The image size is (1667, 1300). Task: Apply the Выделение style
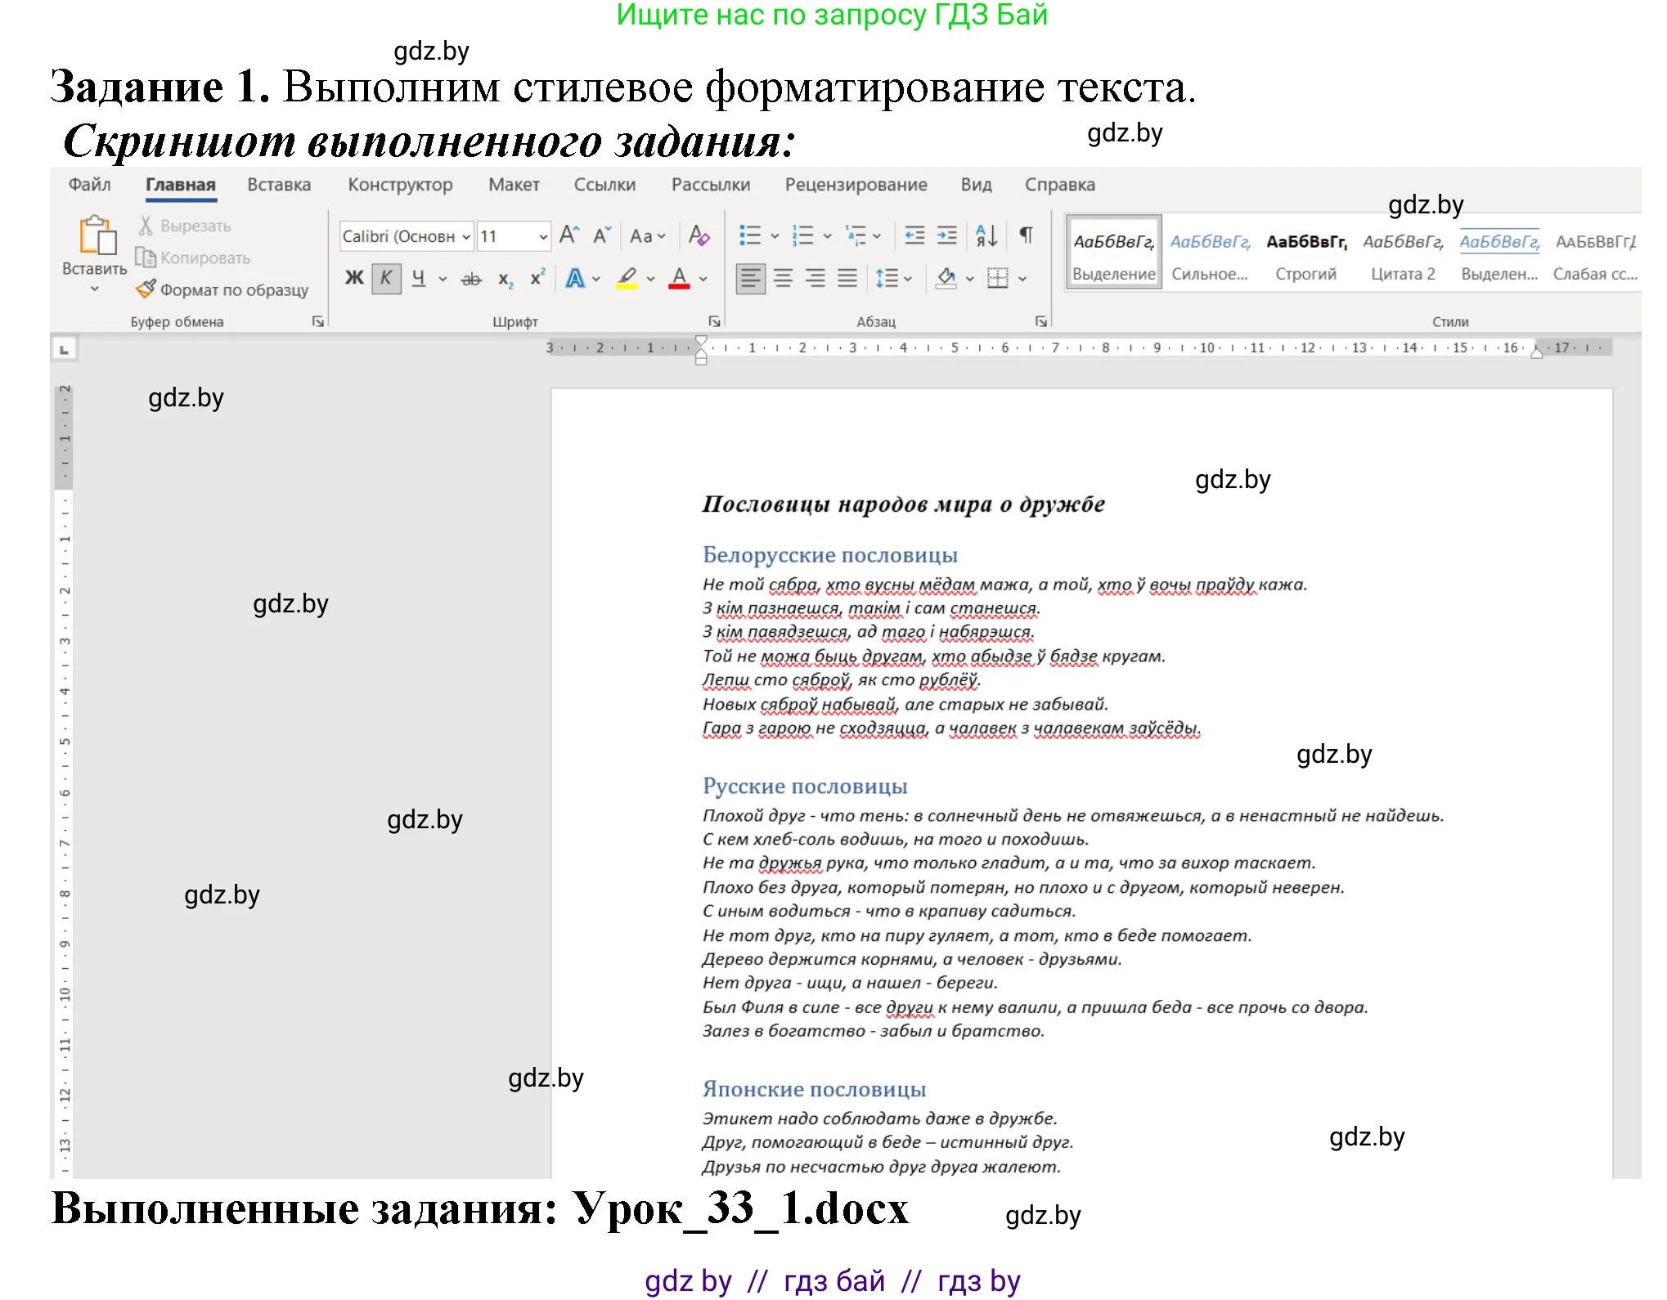coord(1113,253)
